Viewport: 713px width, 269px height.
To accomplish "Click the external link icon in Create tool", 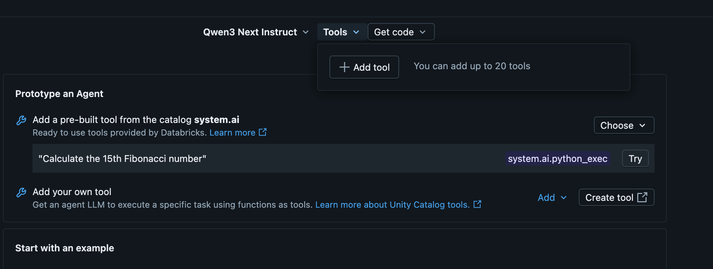I will coord(642,197).
